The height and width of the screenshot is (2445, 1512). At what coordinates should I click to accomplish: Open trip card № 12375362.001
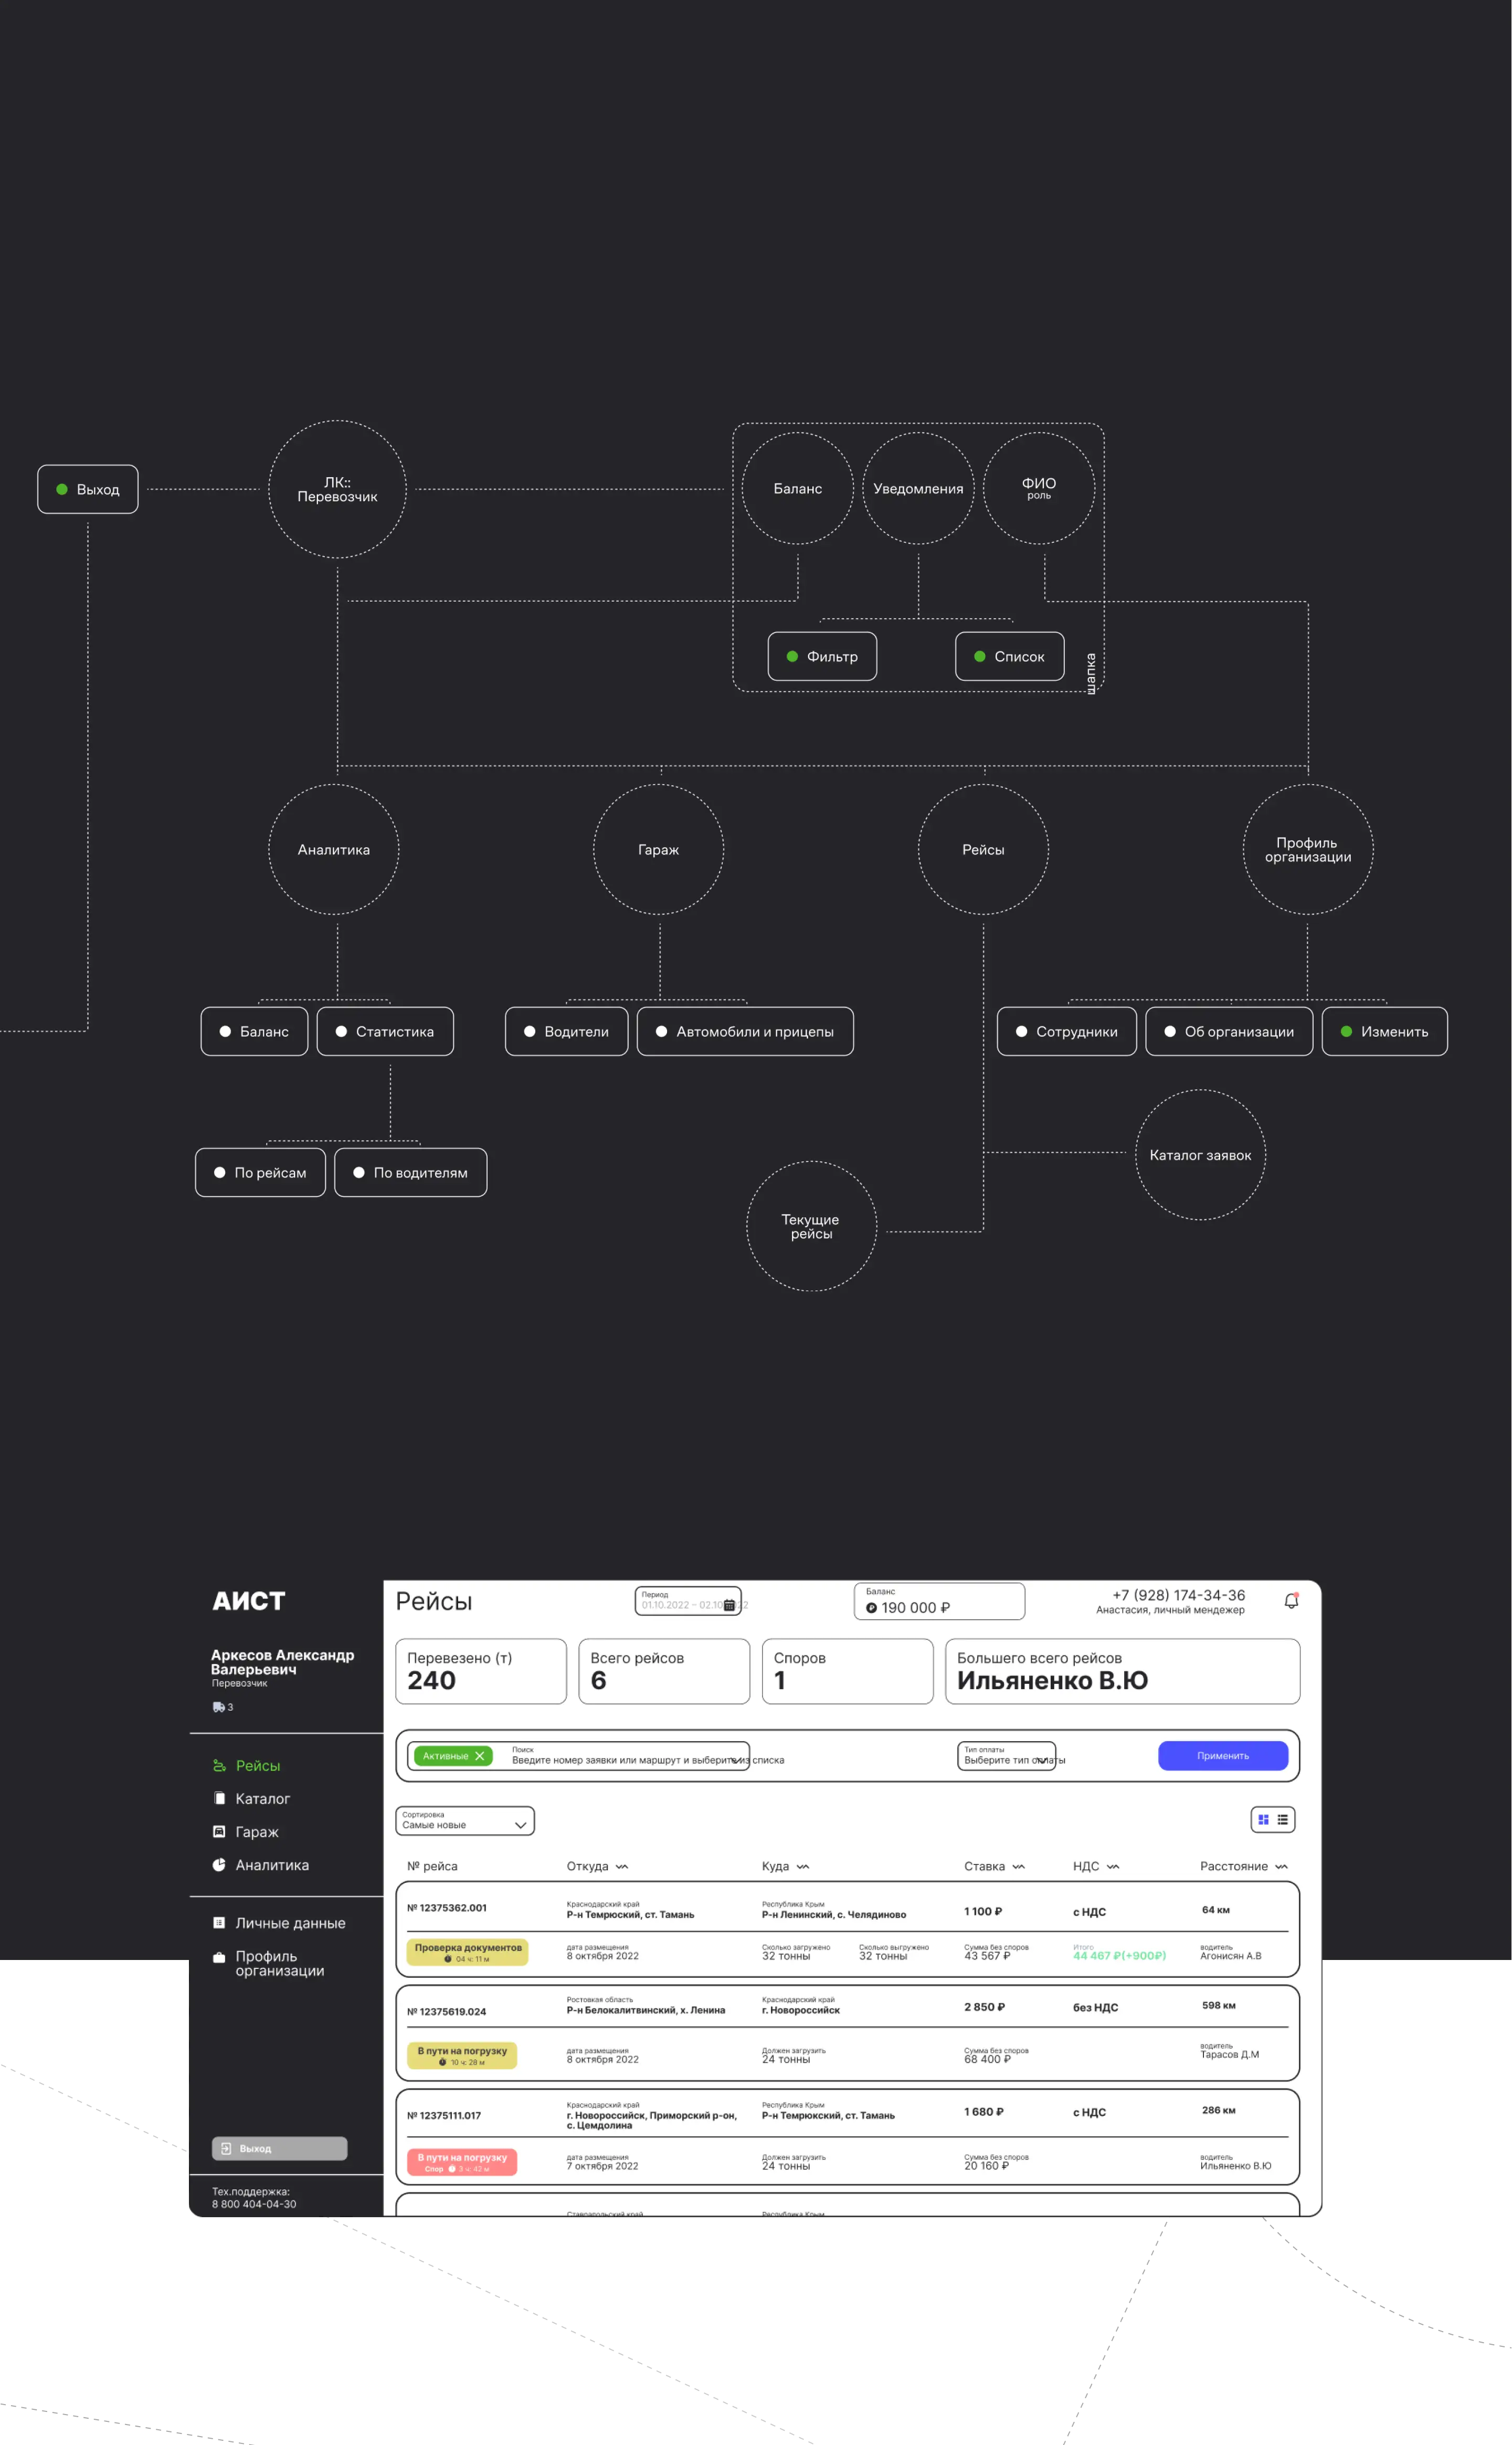pos(447,1908)
